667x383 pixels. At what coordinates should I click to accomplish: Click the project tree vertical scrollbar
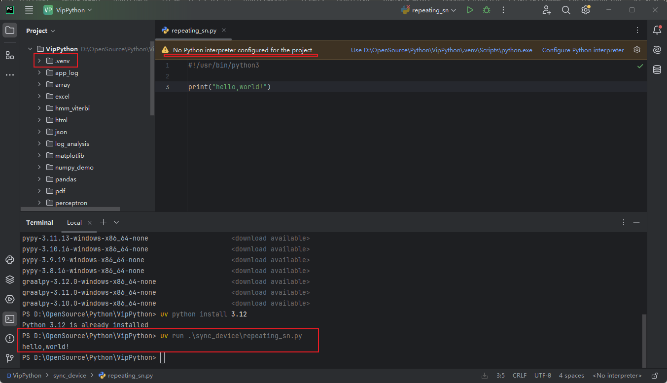(152, 79)
